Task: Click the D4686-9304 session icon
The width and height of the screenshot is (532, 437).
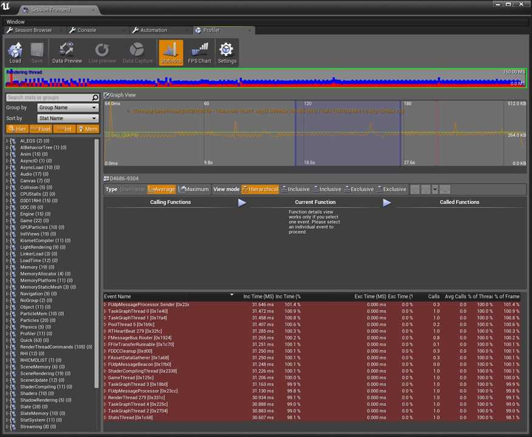Action: tap(106, 178)
